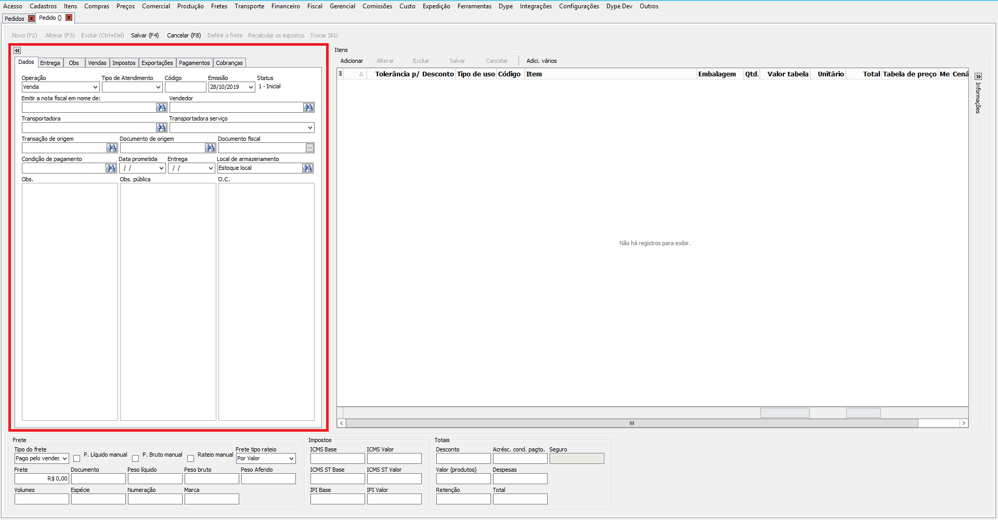Click the Código input field
The height and width of the screenshot is (520, 998).
click(x=185, y=87)
